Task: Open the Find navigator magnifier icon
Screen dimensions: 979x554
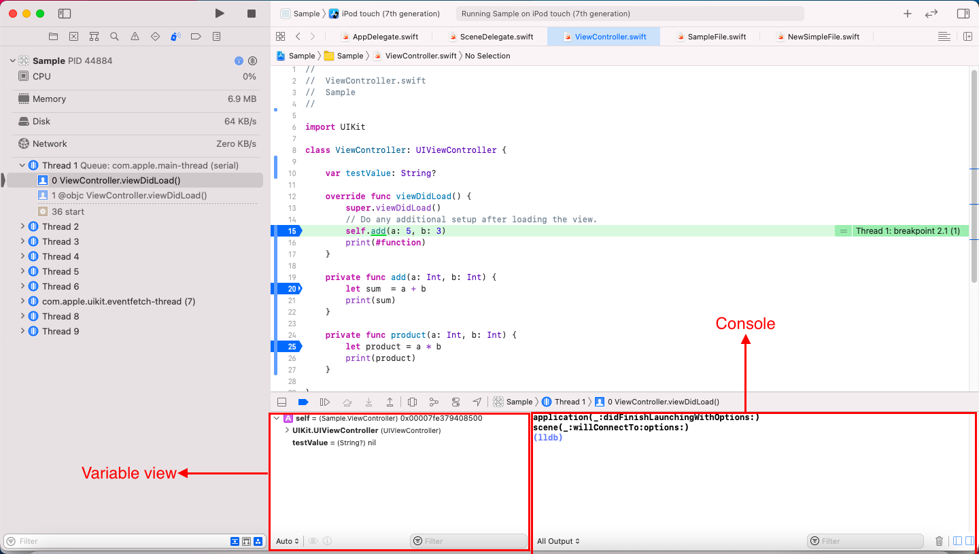Action: coord(114,37)
